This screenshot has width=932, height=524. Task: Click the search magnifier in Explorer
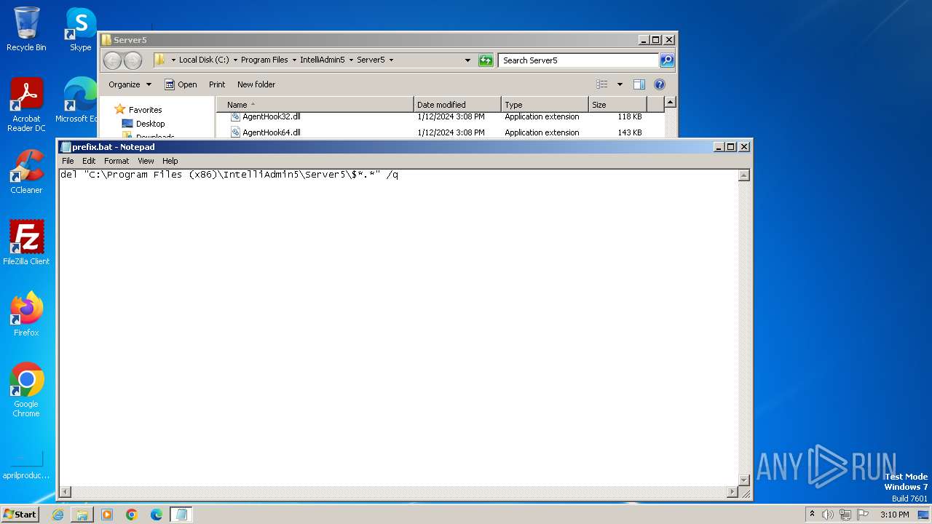click(x=666, y=60)
